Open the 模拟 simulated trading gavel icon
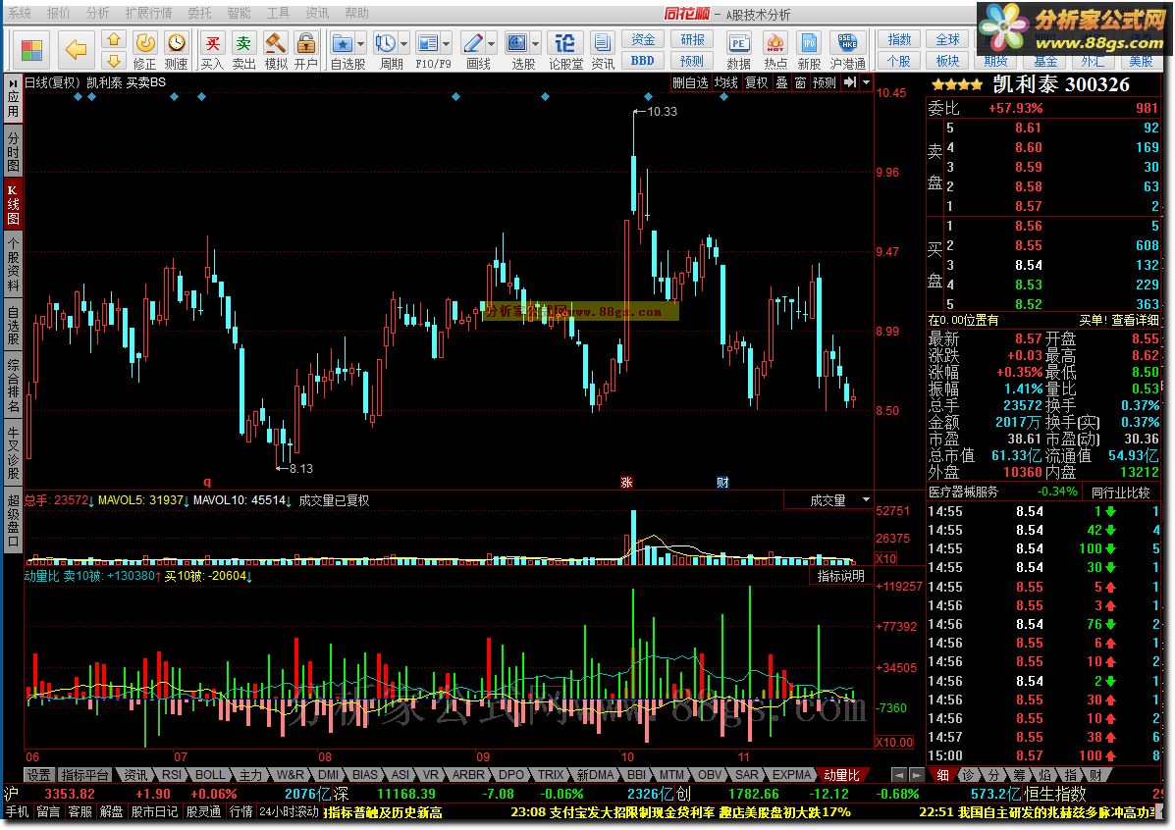The image size is (1175, 830). click(x=275, y=51)
